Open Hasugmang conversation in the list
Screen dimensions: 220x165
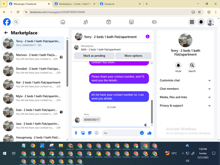tap(33, 138)
